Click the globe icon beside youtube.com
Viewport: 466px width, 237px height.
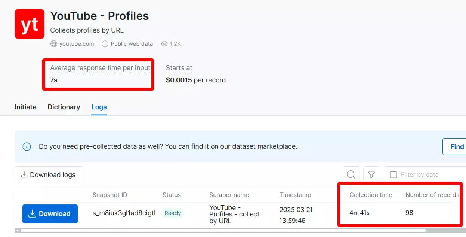[54, 44]
